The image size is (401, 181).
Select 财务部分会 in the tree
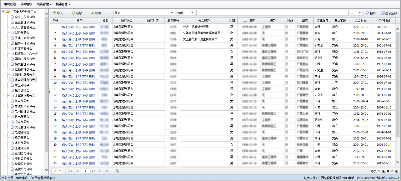(22, 33)
